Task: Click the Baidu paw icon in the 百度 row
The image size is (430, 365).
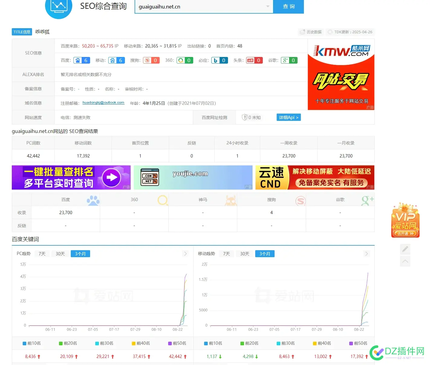Action: 78,60
